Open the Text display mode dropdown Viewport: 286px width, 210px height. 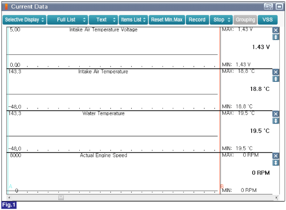pyautogui.click(x=103, y=20)
